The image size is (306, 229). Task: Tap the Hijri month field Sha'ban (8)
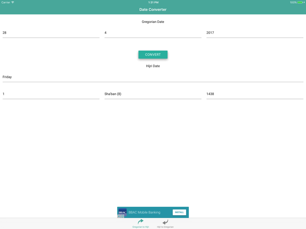[153, 94]
